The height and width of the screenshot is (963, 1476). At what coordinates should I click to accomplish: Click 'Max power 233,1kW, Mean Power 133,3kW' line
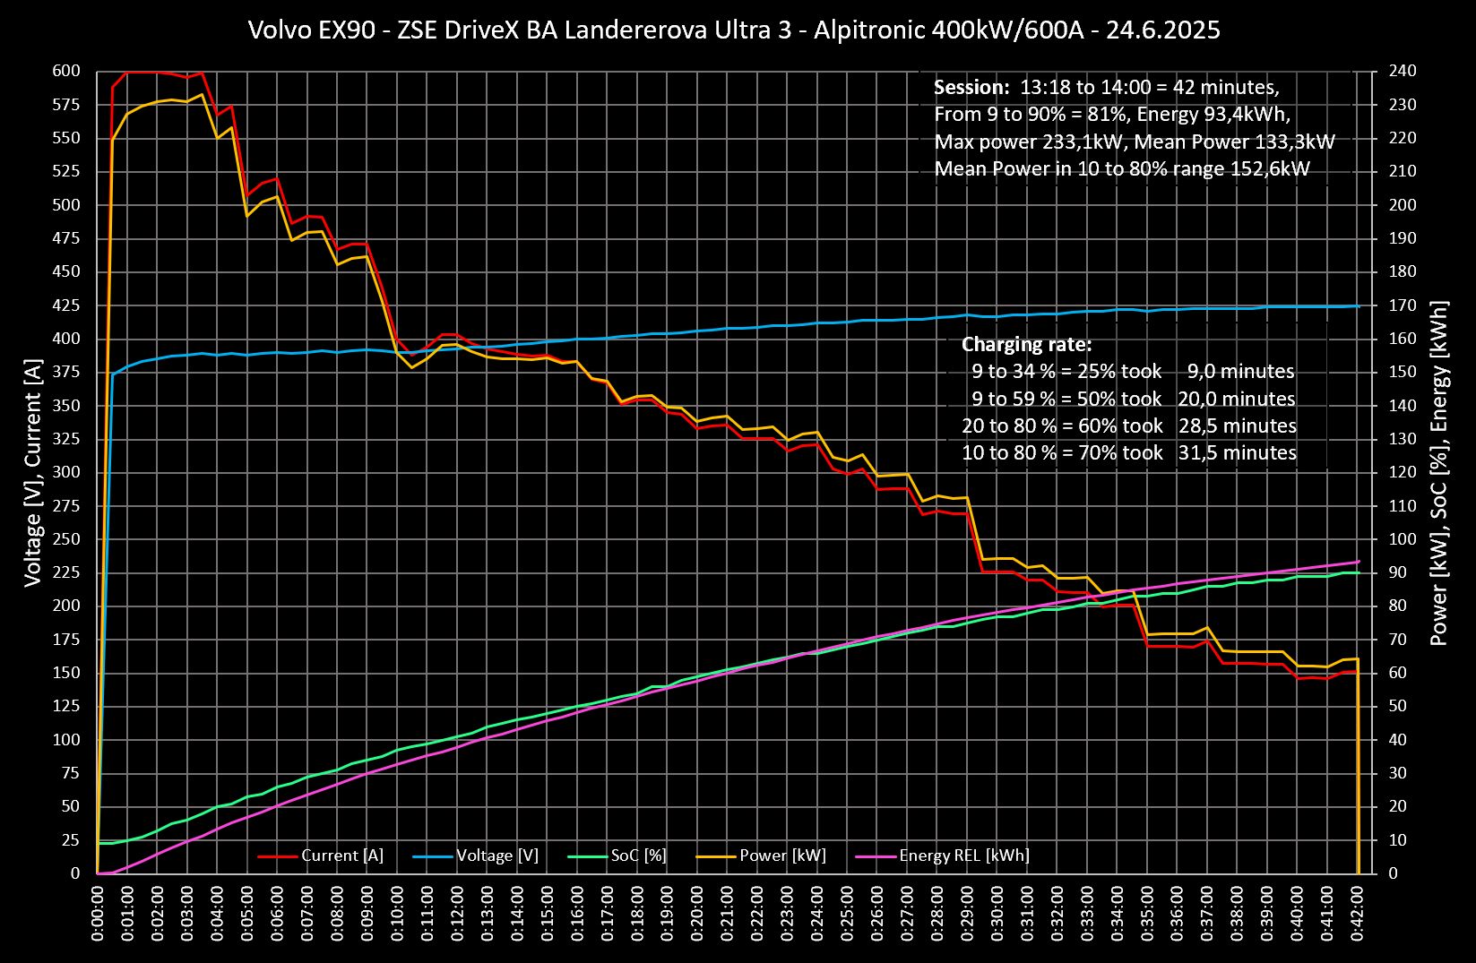[x=1135, y=142]
